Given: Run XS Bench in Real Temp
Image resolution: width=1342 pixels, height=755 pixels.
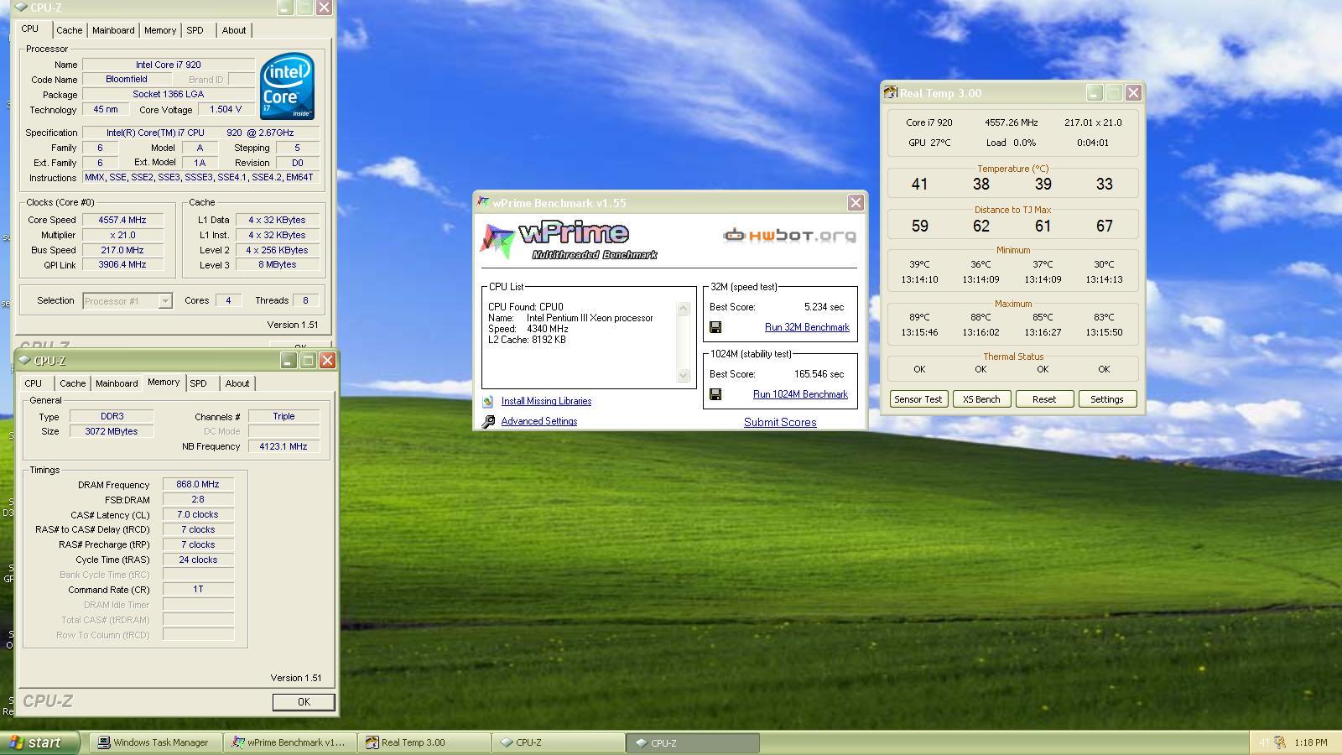Looking at the screenshot, I should (981, 399).
